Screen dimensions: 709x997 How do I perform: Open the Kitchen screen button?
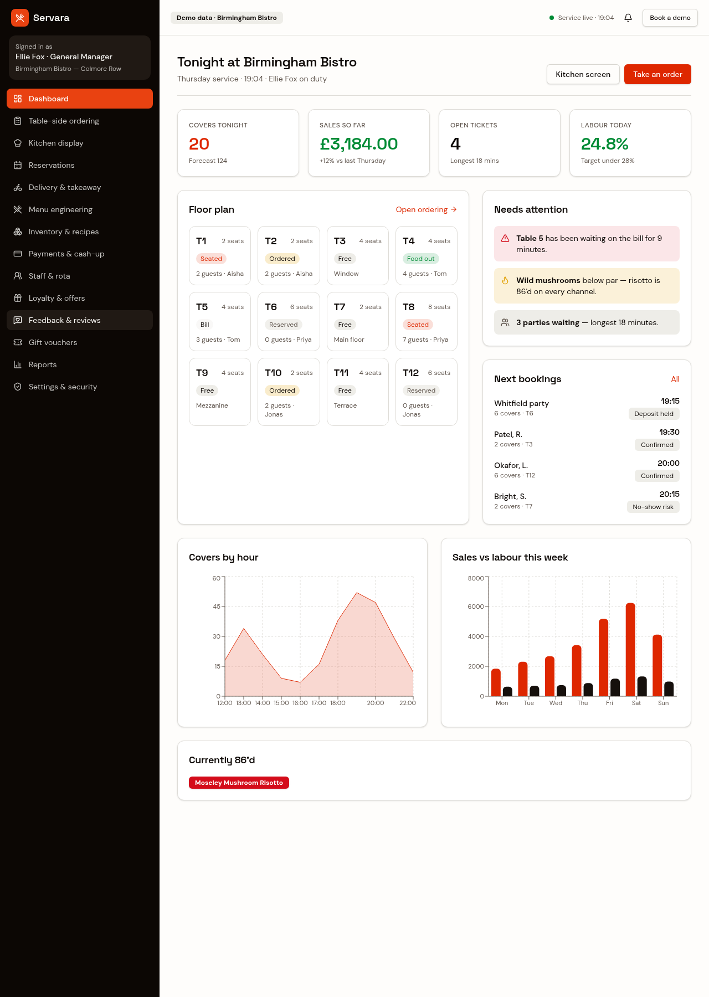pyautogui.click(x=583, y=74)
